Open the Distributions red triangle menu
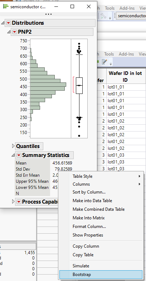Viewport: 146px width, 281px height. (x=9, y=23)
